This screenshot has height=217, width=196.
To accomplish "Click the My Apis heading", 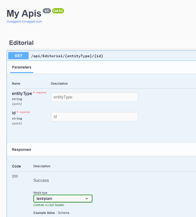I will pos(24,13).
